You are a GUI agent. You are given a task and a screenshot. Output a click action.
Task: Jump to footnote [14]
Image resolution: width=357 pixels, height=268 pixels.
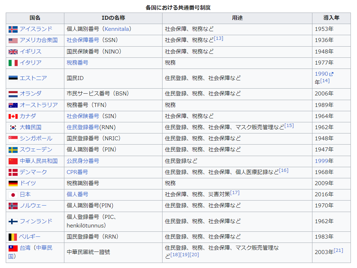325,81
